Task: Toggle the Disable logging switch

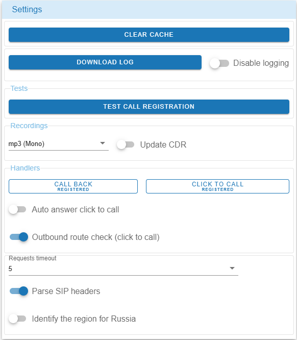Action: pyautogui.click(x=219, y=63)
